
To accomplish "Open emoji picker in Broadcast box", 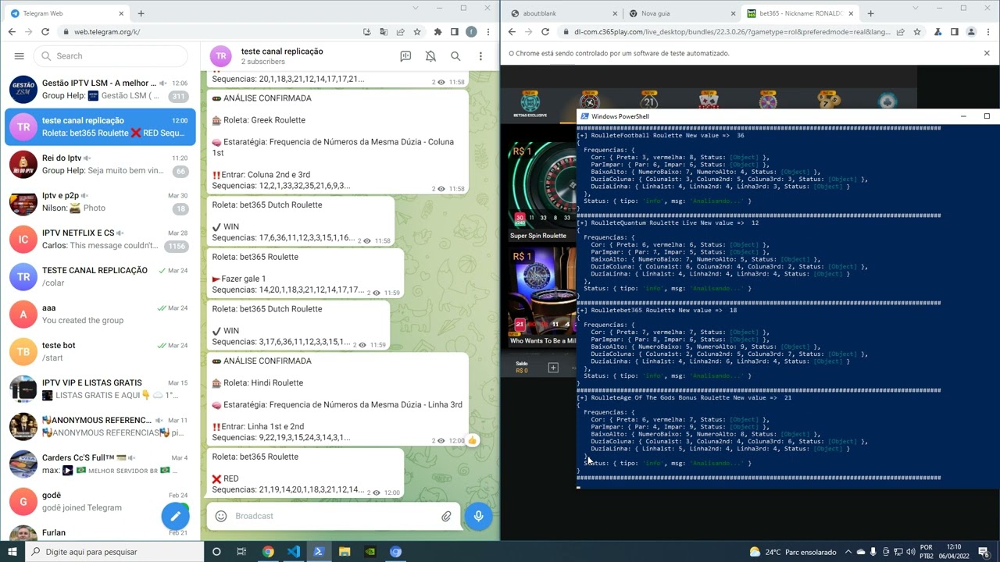I will [x=221, y=516].
